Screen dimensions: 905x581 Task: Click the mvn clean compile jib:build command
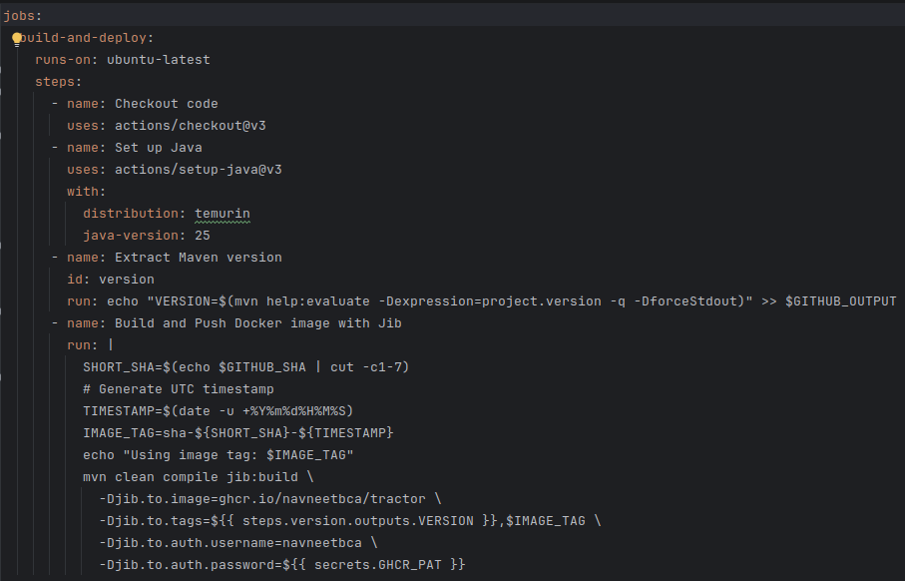point(198,477)
